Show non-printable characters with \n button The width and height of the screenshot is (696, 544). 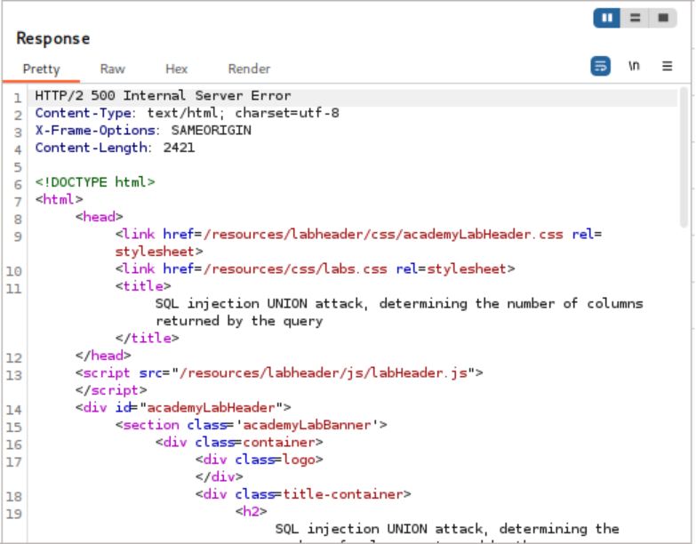point(634,67)
